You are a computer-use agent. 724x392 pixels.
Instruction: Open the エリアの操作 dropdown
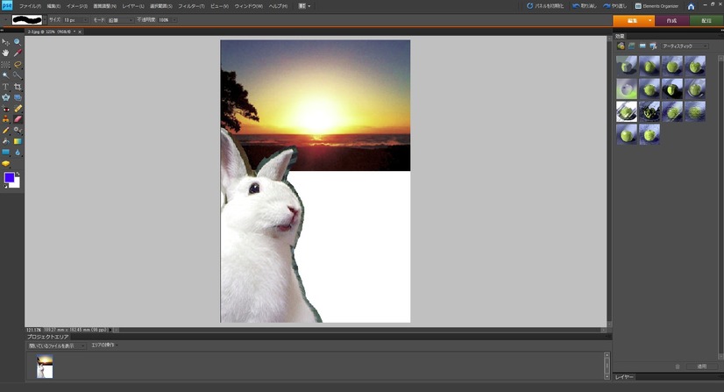click(x=104, y=345)
